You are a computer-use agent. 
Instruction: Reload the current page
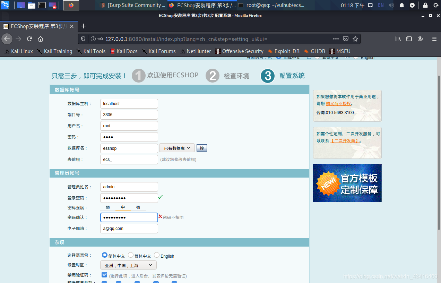pyautogui.click(x=30, y=39)
